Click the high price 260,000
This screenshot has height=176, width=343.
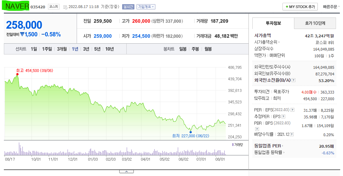[141, 21]
